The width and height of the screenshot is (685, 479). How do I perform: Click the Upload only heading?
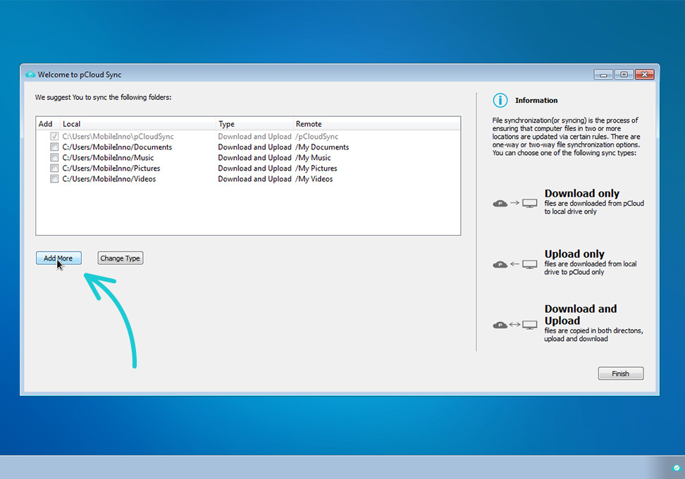[574, 254]
